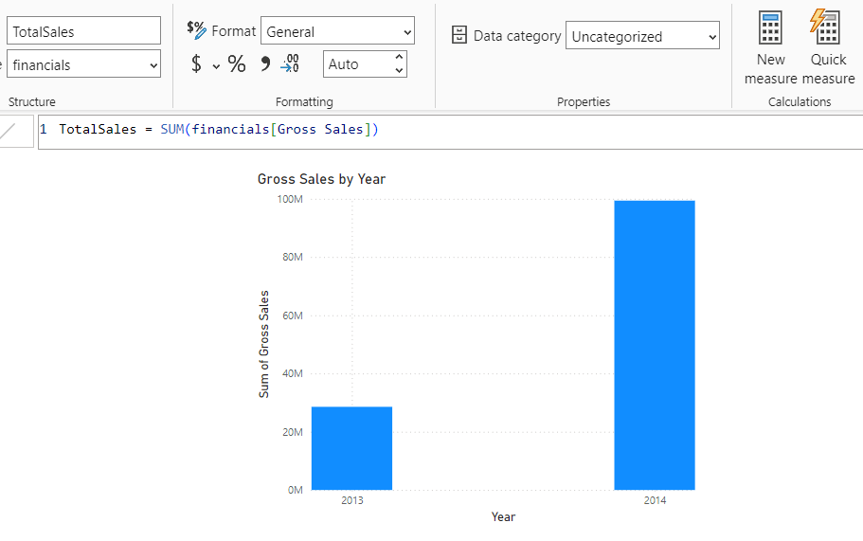Select the Gross Sales by Year title
Image resolution: width=863 pixels, height=541 pixels.
click(321, 179)
